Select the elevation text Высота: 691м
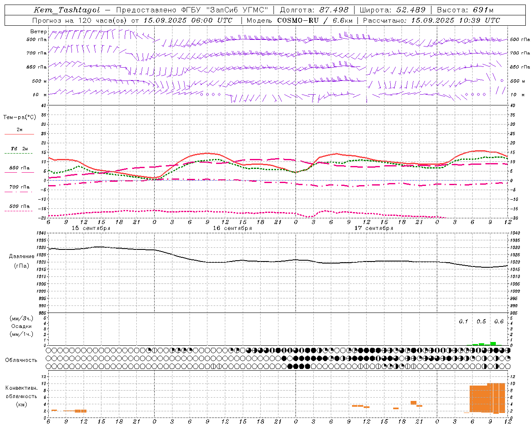532x425 pixels. [x=465, y=10]
